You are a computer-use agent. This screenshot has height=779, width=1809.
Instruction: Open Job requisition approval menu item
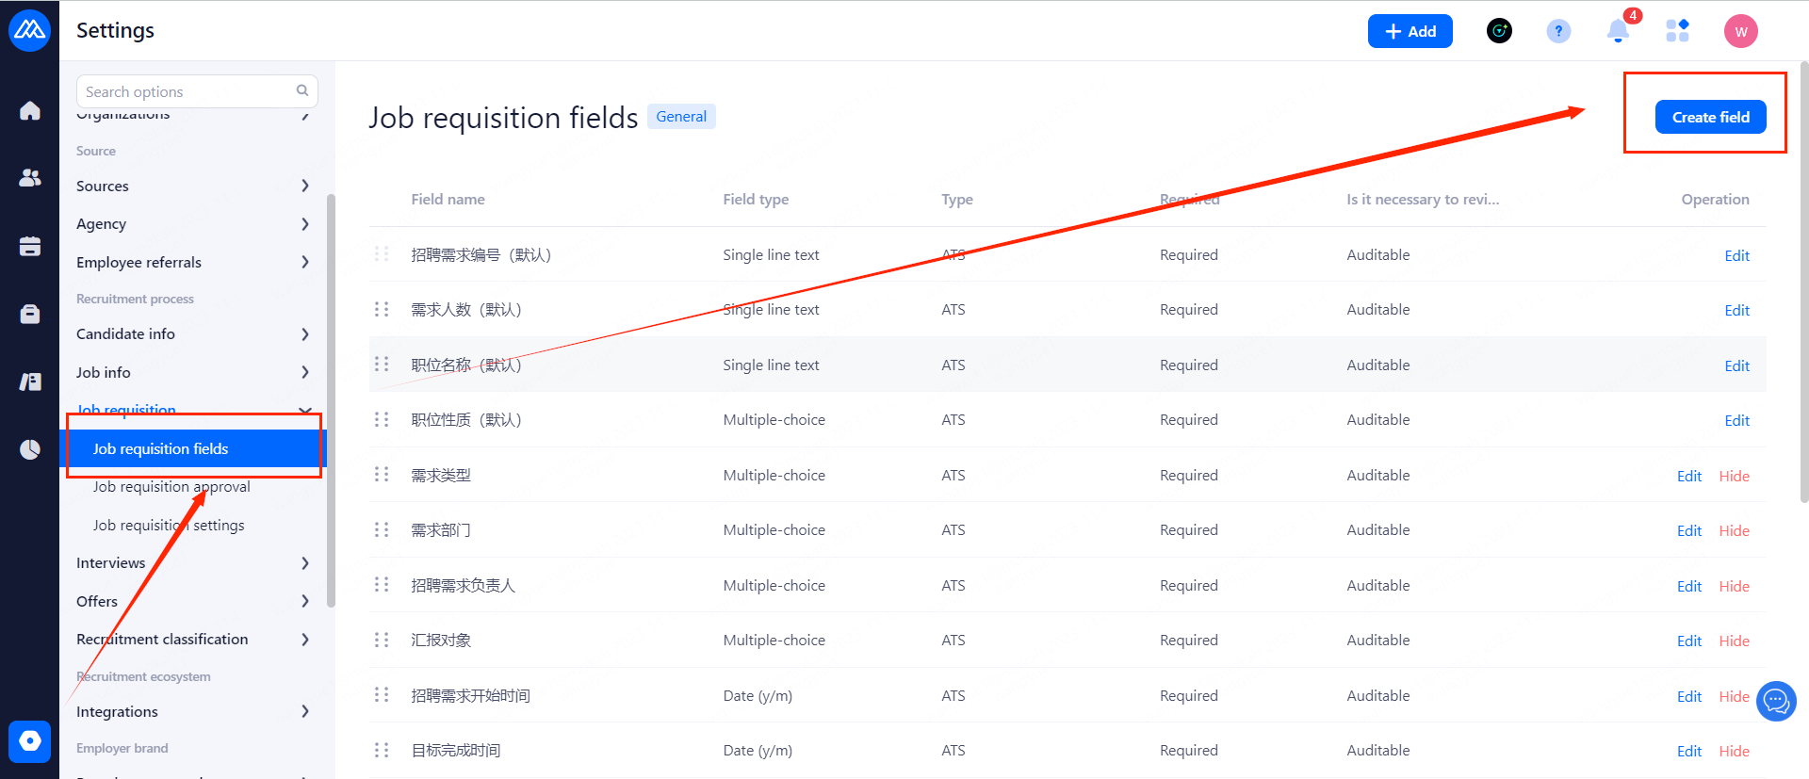171,487
